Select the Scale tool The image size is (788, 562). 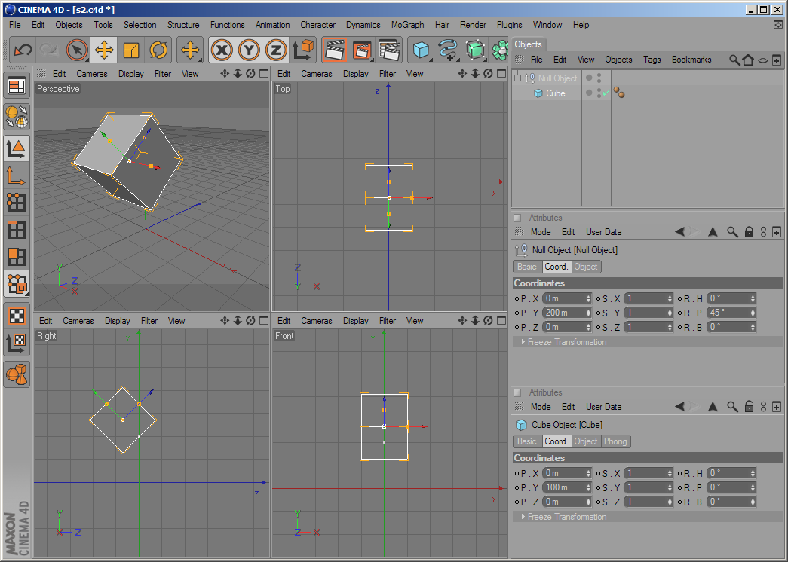point(131,50)
